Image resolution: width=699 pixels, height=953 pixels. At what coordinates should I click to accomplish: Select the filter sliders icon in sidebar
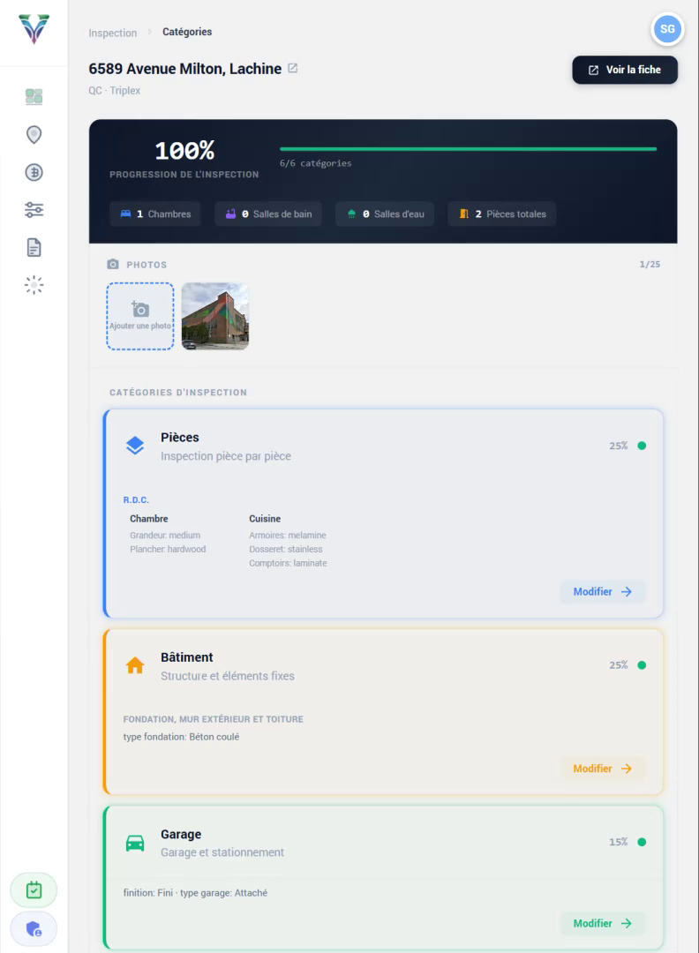click(34, 210)
